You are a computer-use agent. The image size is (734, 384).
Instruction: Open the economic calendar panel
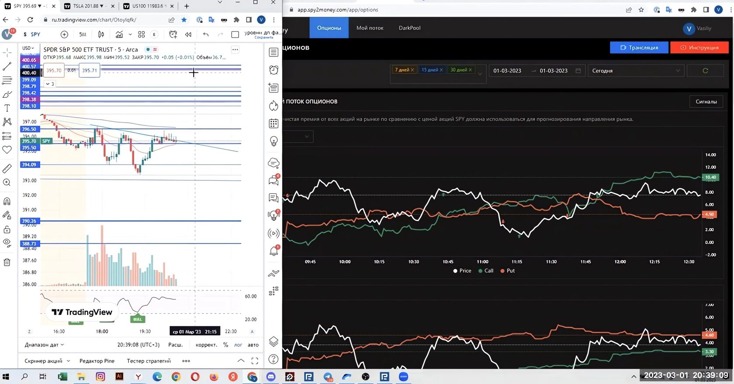coord(274,123)
